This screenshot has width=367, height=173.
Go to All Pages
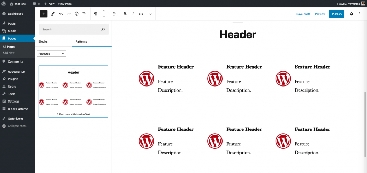click(x=9, y=47)
